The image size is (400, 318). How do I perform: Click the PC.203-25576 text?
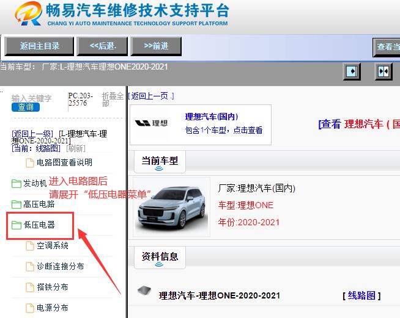point(80,99)
